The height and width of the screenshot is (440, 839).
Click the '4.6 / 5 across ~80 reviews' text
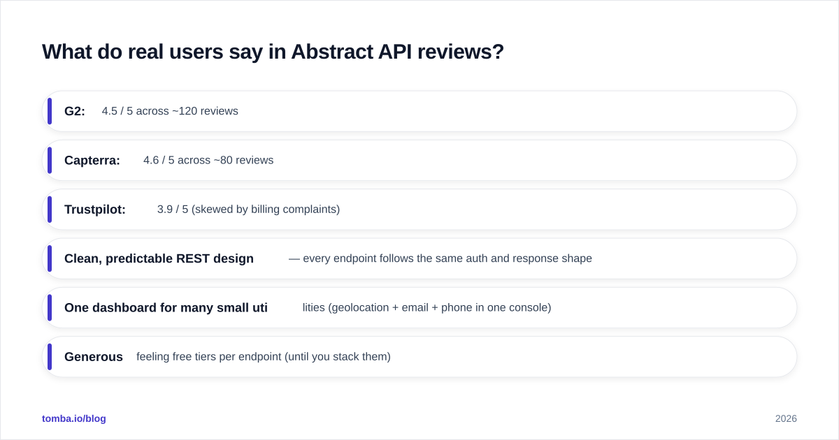[208, 160]
